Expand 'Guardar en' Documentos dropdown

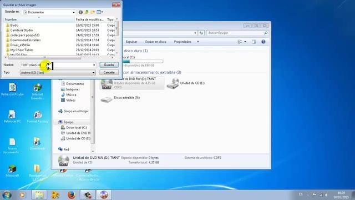tap(74, 12)
